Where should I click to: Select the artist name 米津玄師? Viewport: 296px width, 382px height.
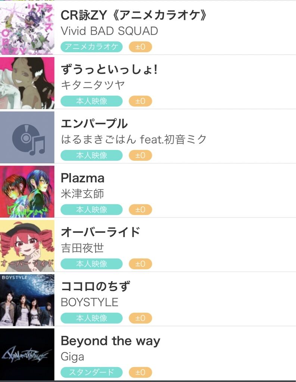point(82,194)
